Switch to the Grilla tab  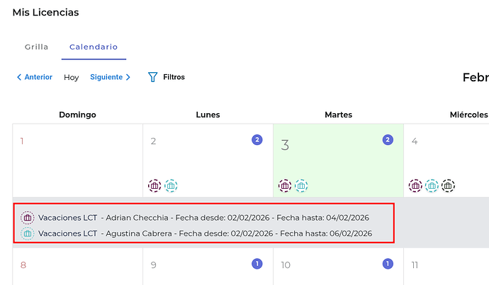point(36,47)
